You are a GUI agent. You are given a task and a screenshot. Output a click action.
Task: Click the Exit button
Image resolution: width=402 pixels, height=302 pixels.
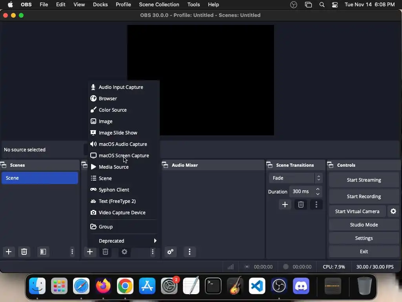pyautogui.click(x=364, y=251)
